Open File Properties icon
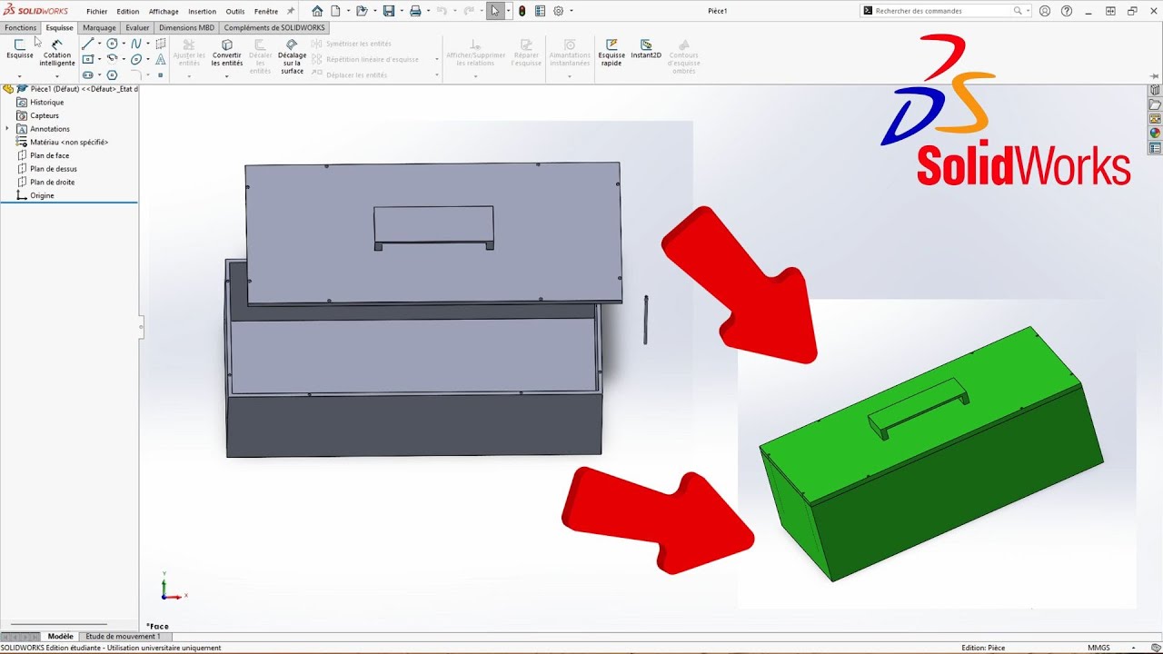 pos(540,11)
